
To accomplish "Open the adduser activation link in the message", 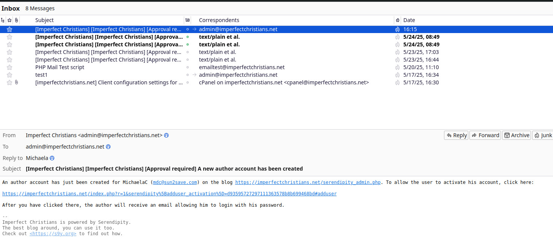I will [x=169, y=194].
